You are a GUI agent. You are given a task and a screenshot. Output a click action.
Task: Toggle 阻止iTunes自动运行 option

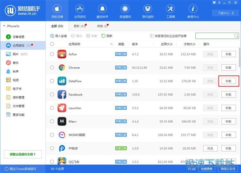(21, 169)
